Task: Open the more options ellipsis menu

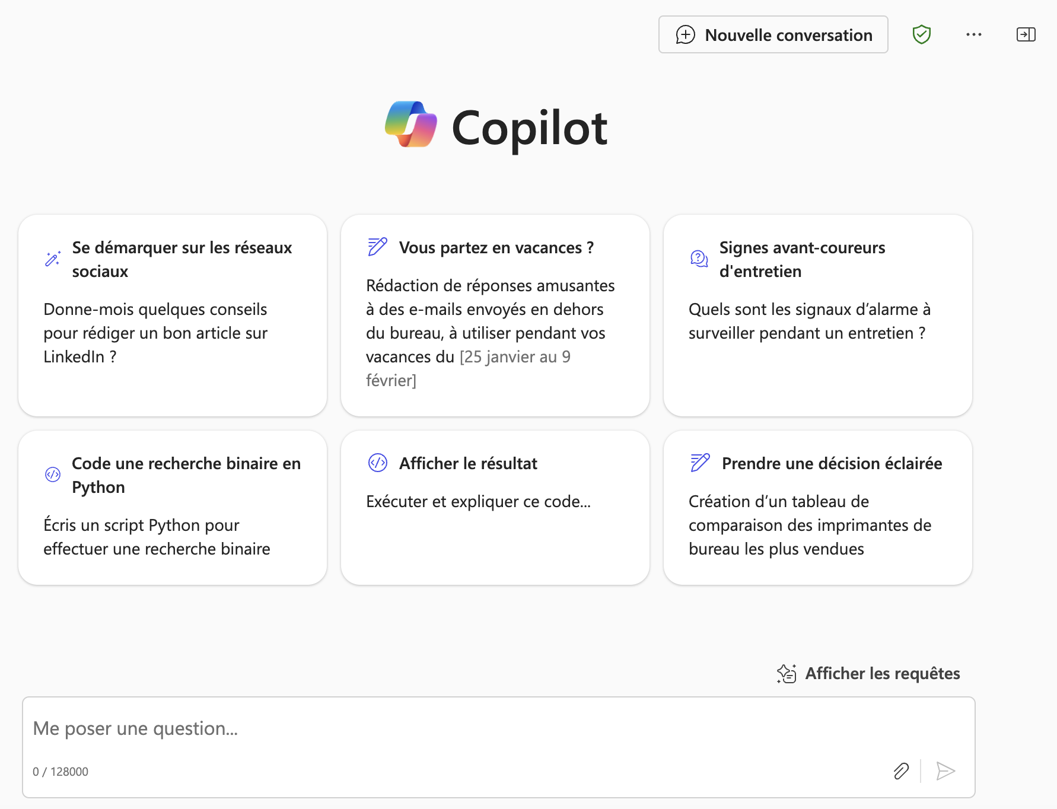Action: [973, 34]
